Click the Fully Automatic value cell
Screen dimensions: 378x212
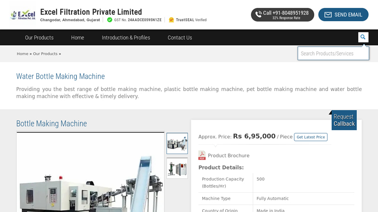pyautogui.click(x=304, y=198)
